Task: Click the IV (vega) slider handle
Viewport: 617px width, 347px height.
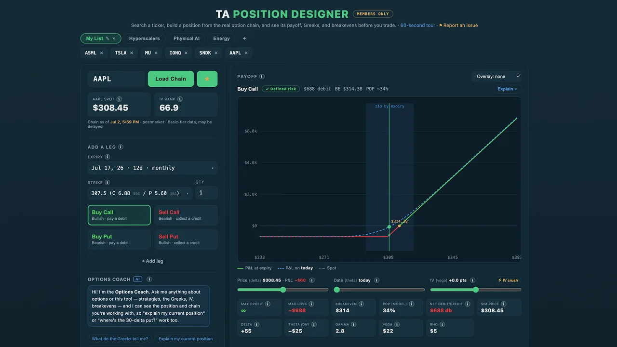Action: [476, 290]
